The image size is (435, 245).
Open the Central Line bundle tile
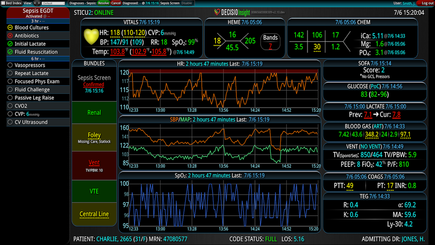pyautogui.click(x=94, y=214)
